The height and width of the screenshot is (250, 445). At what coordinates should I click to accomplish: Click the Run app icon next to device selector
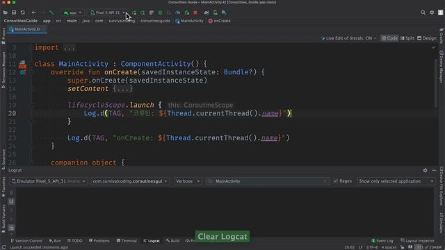click(x=134, y=12)
